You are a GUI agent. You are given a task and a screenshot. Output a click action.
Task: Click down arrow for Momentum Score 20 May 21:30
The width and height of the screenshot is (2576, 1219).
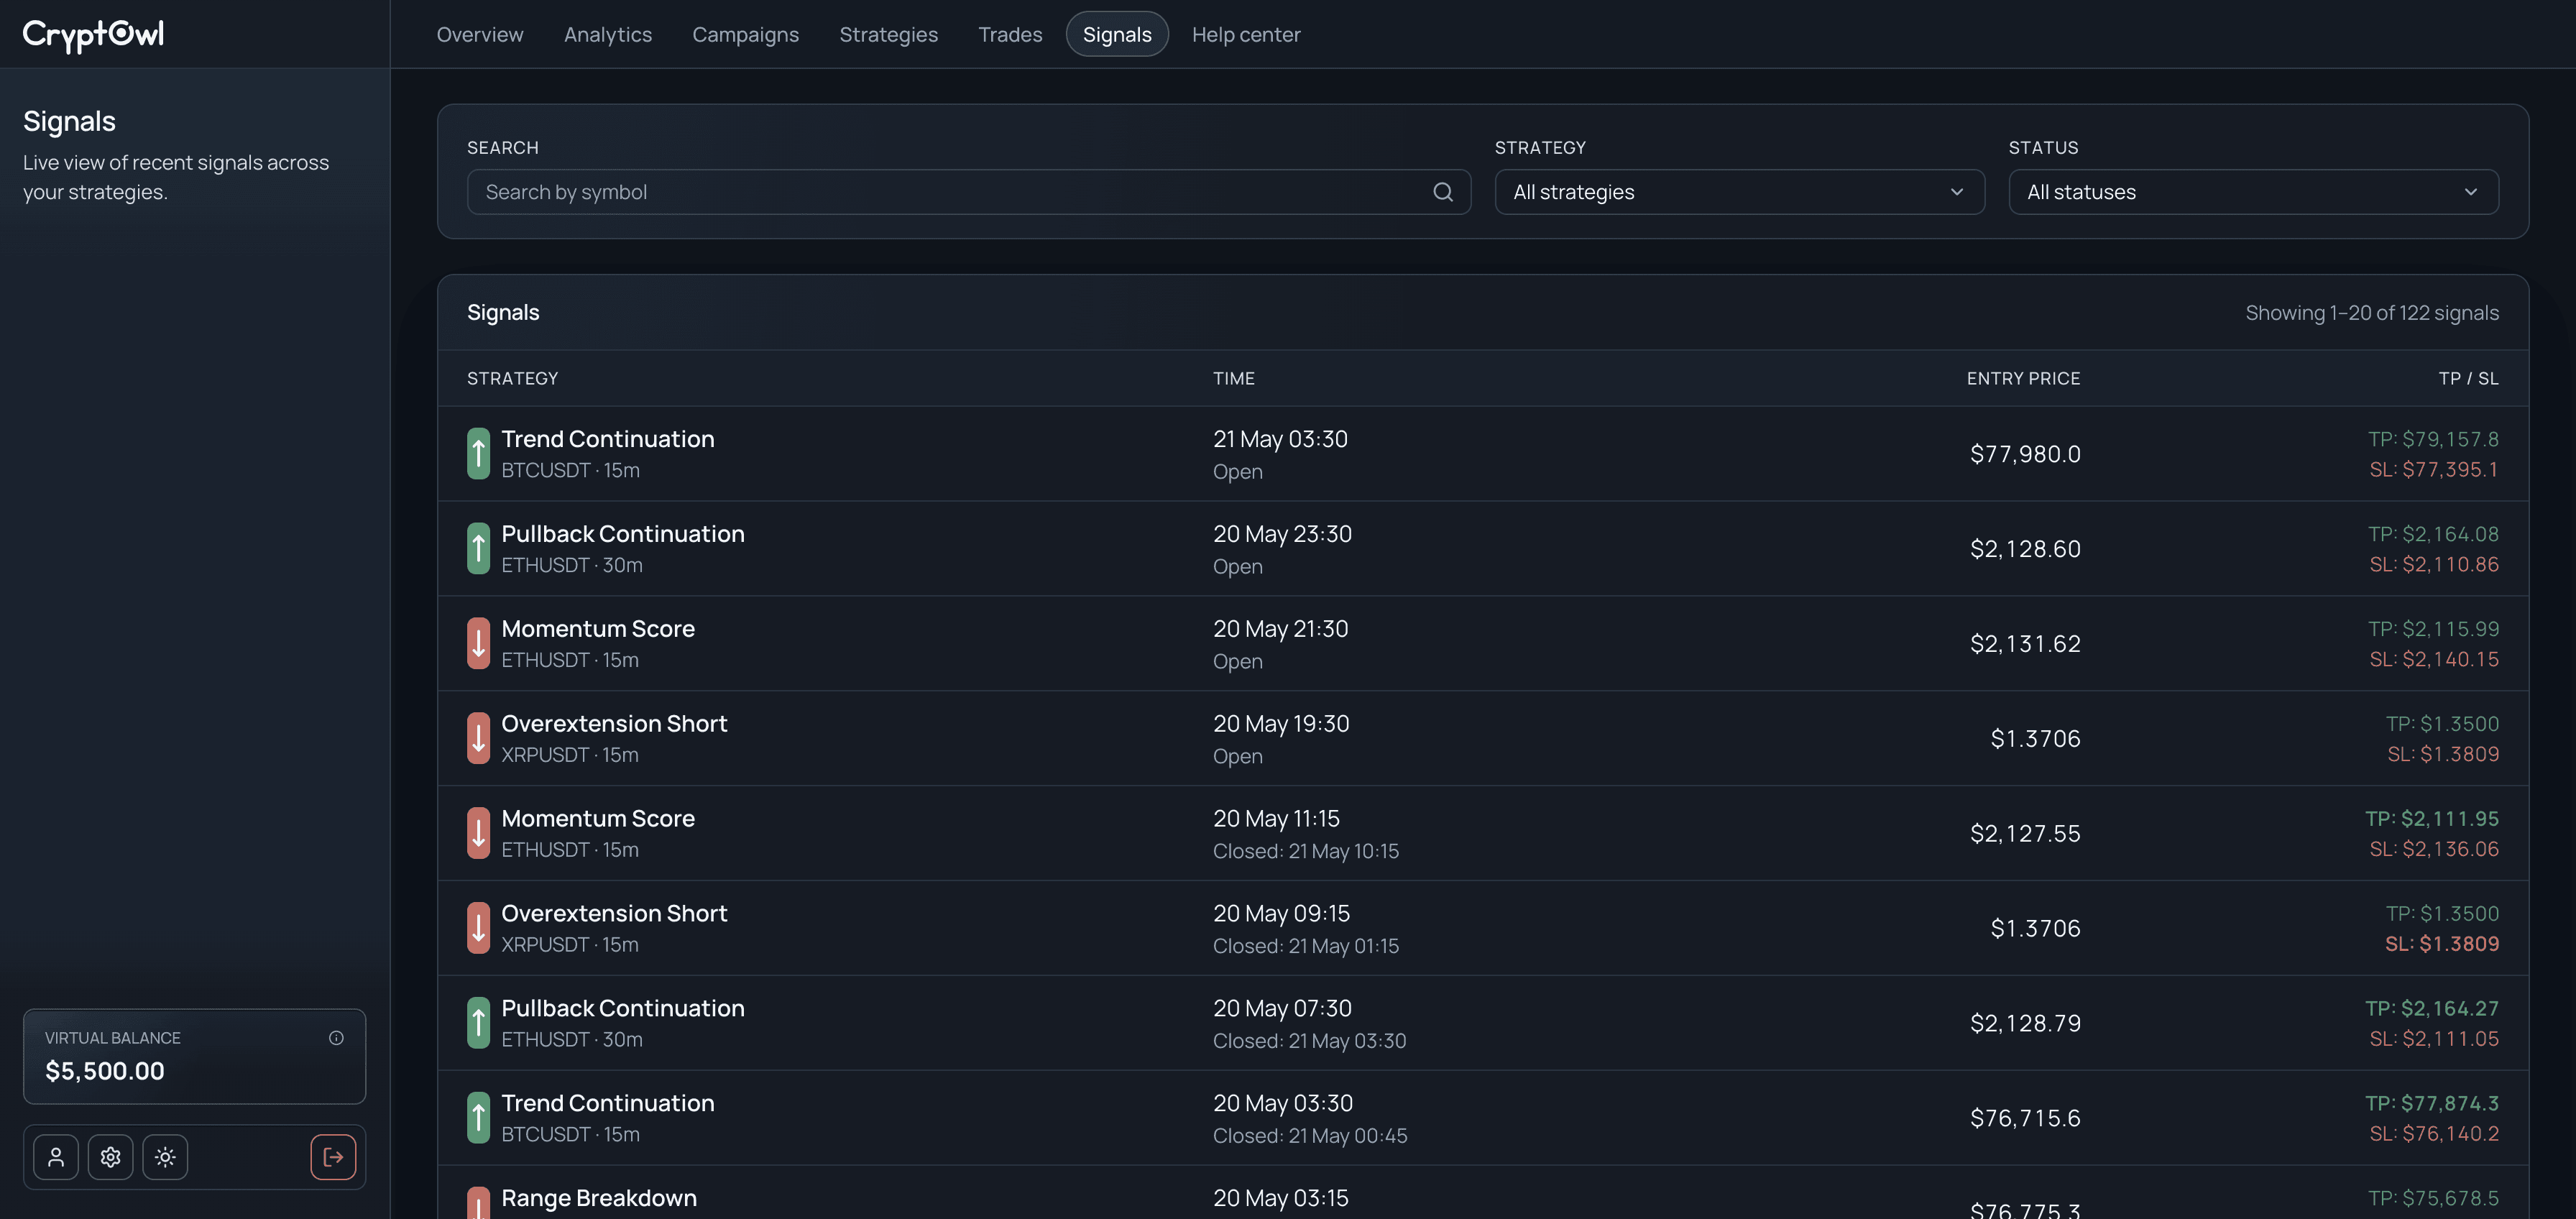point(478,644)
